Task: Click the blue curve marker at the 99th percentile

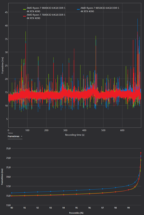Action: 128,185
